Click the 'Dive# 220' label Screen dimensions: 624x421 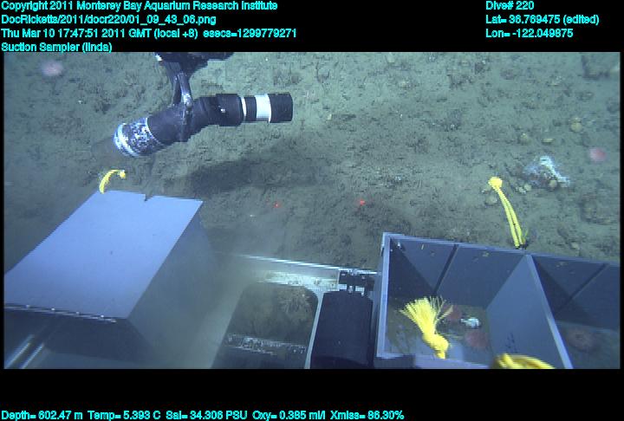click(x=510, y=6)
